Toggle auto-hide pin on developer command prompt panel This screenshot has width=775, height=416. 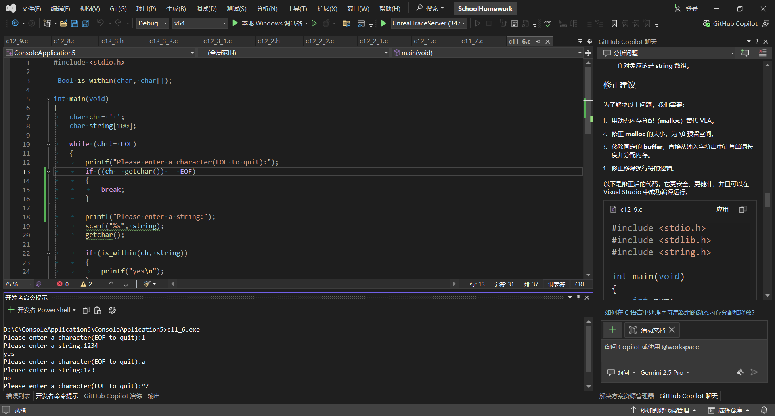[578, 298]
